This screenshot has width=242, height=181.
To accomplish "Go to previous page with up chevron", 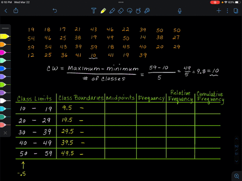I will (236, 139).
